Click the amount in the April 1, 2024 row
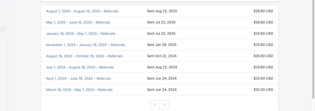The width and height of the screenshot is (315, 111). point(263,78)
